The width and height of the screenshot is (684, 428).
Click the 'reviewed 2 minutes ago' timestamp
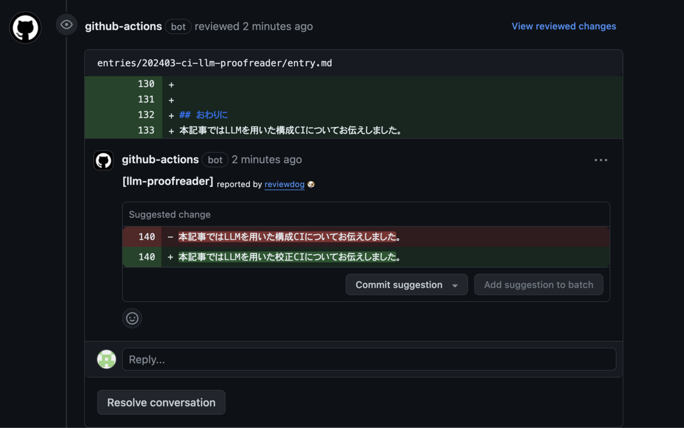(254, 26)
